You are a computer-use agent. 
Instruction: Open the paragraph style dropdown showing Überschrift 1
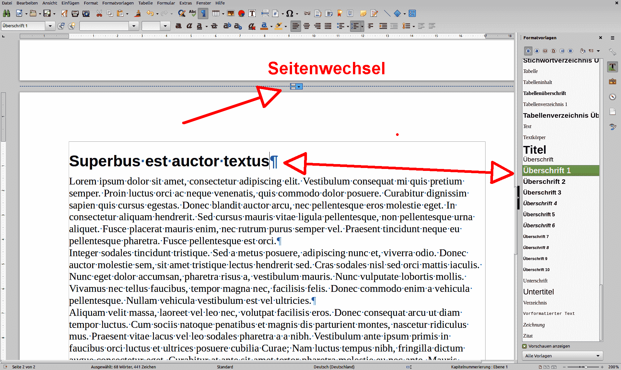50,26
